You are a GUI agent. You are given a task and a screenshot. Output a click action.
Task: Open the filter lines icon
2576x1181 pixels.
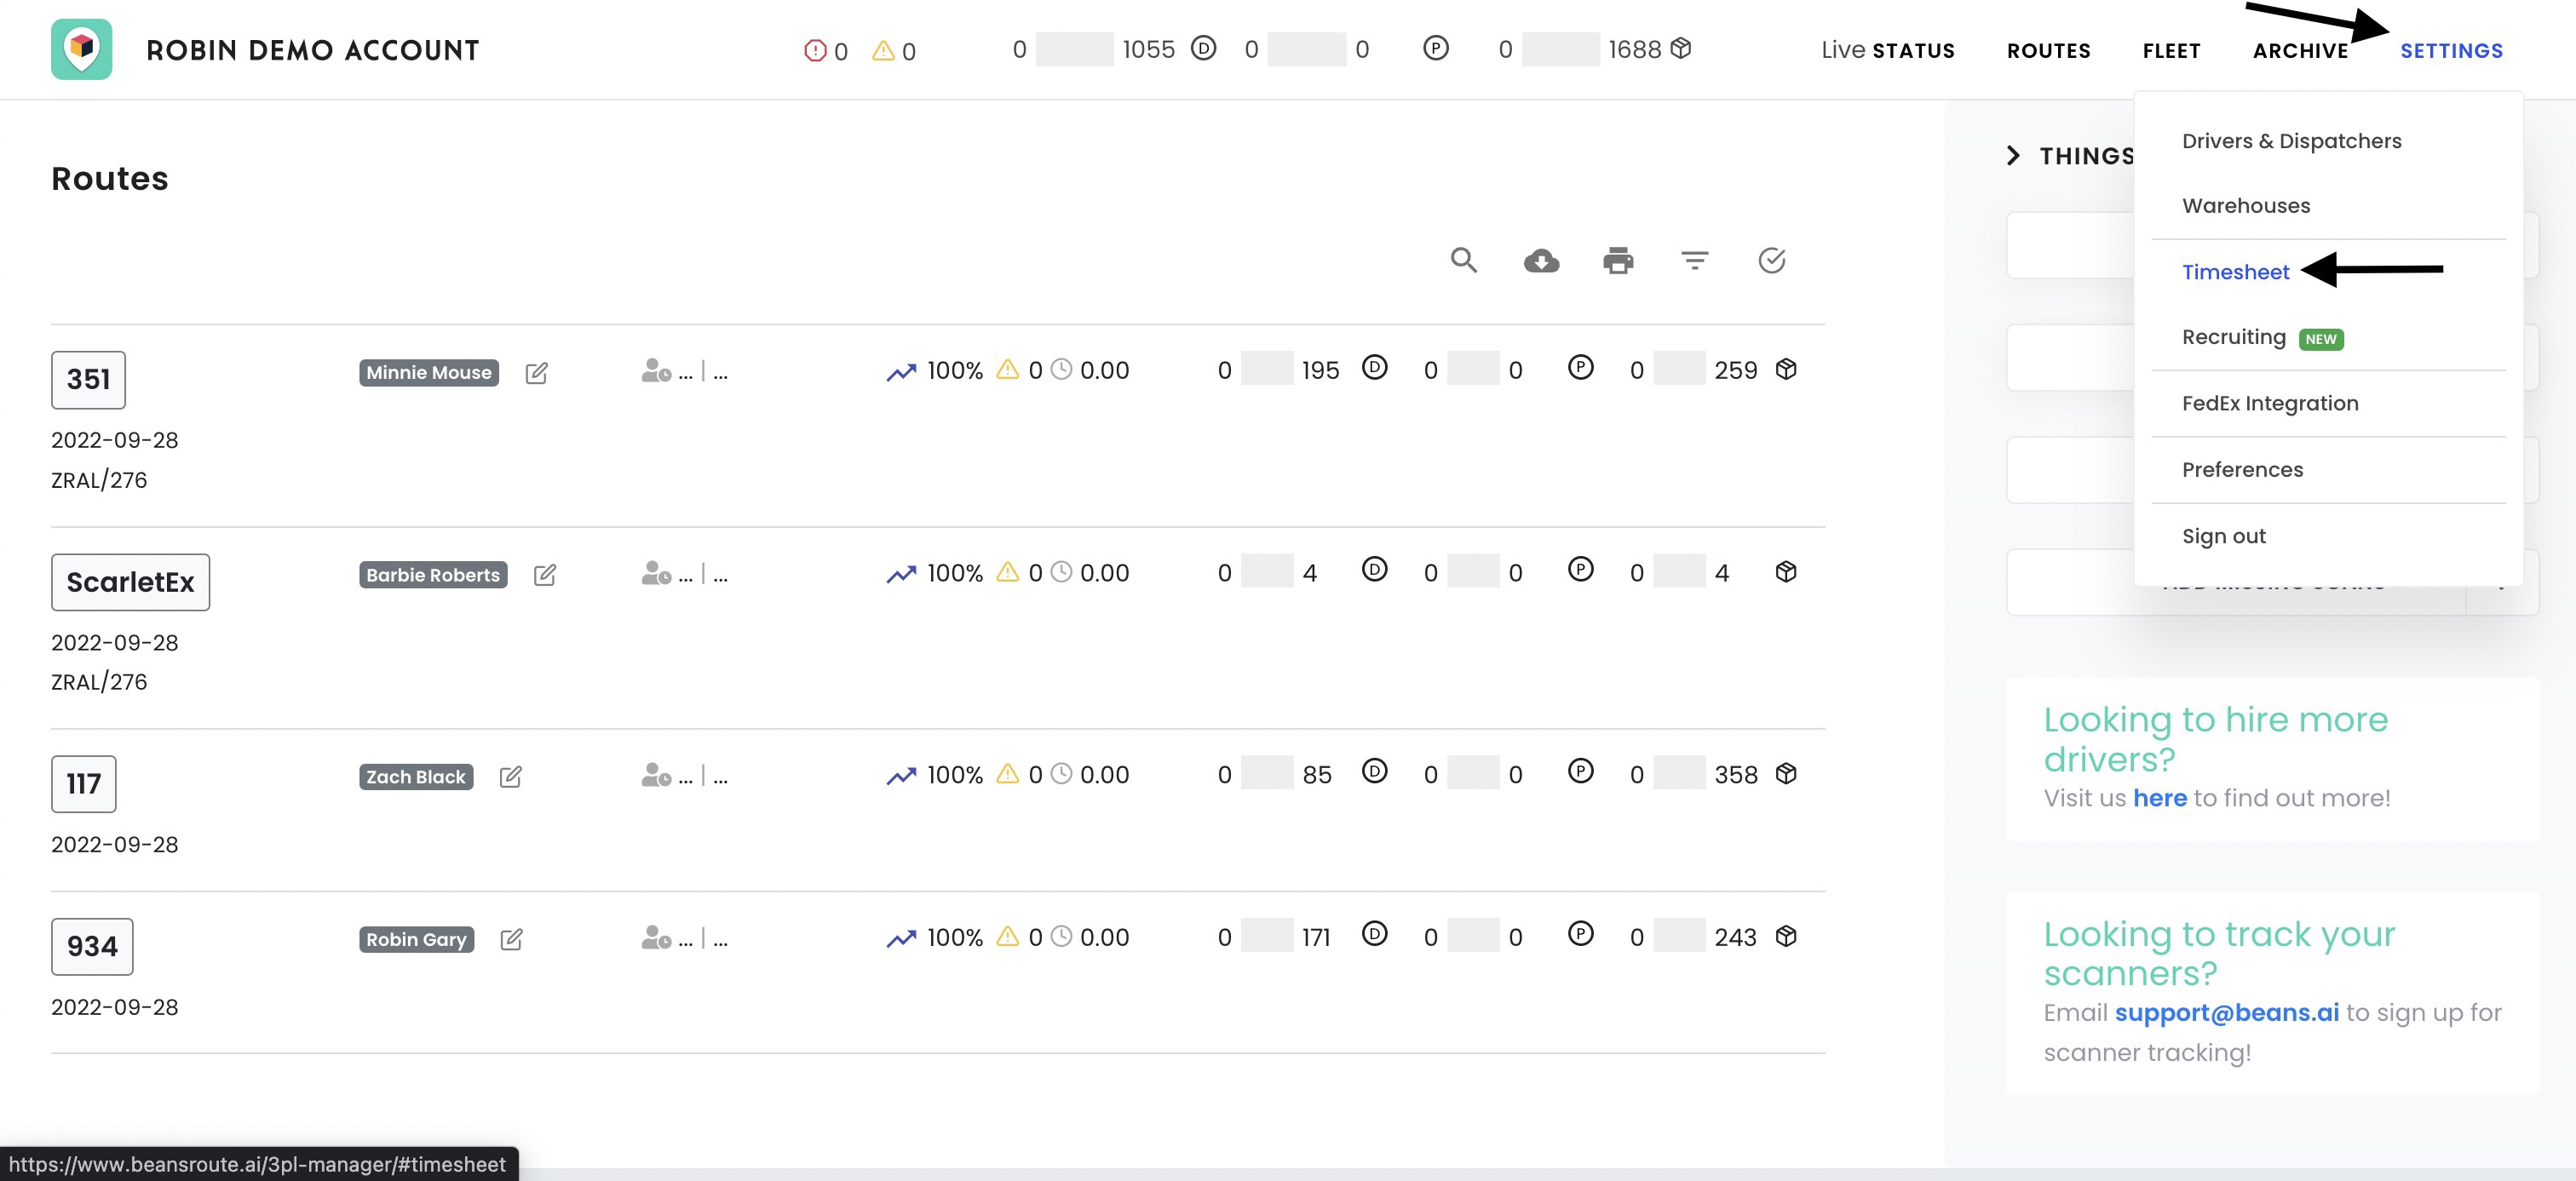pyautogui.click(x=1694, y=261)
